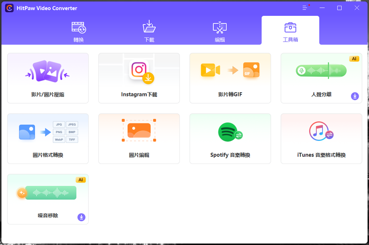Screen dimensions: 369x245
Task: Click the iTunes music note icon
Action: point(321,131)
